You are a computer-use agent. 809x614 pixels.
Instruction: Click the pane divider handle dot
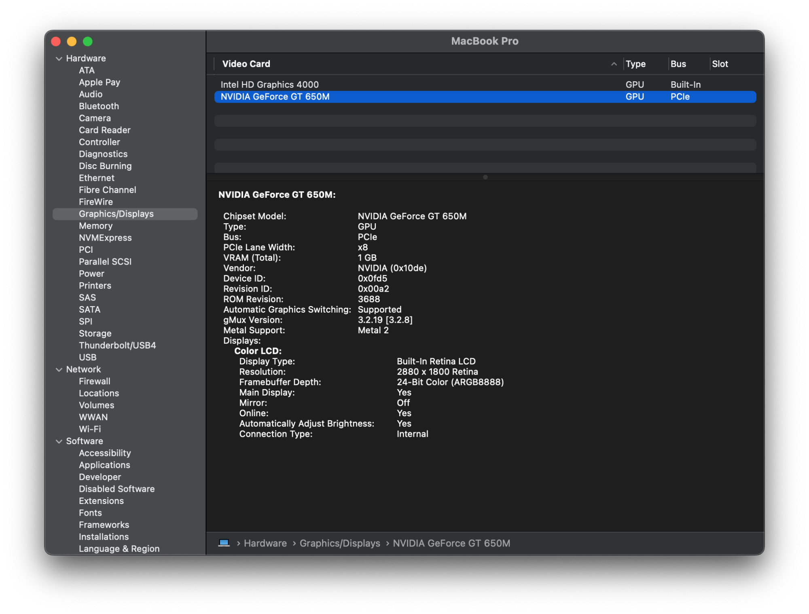(x=485, y=177)
